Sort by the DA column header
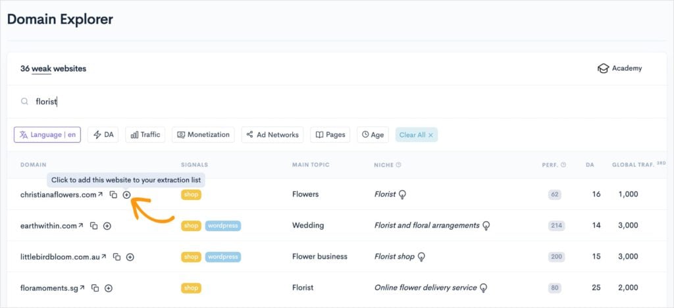The height and width of the screenshot is (308, 674). click(x=590, y=165)
